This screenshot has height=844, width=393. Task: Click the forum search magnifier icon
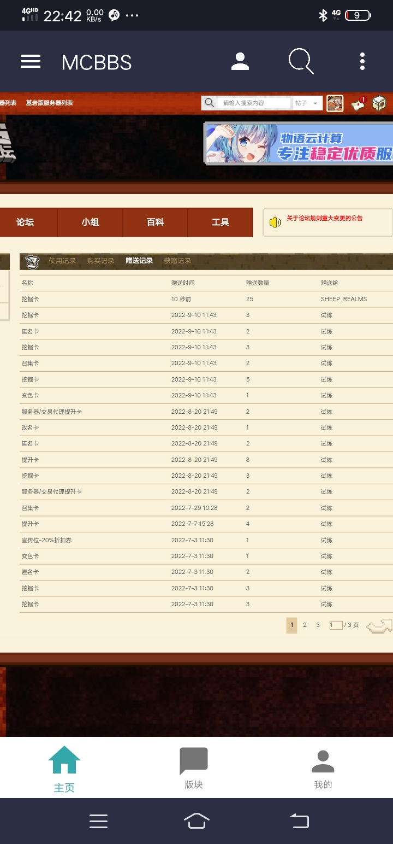(209, 103)
